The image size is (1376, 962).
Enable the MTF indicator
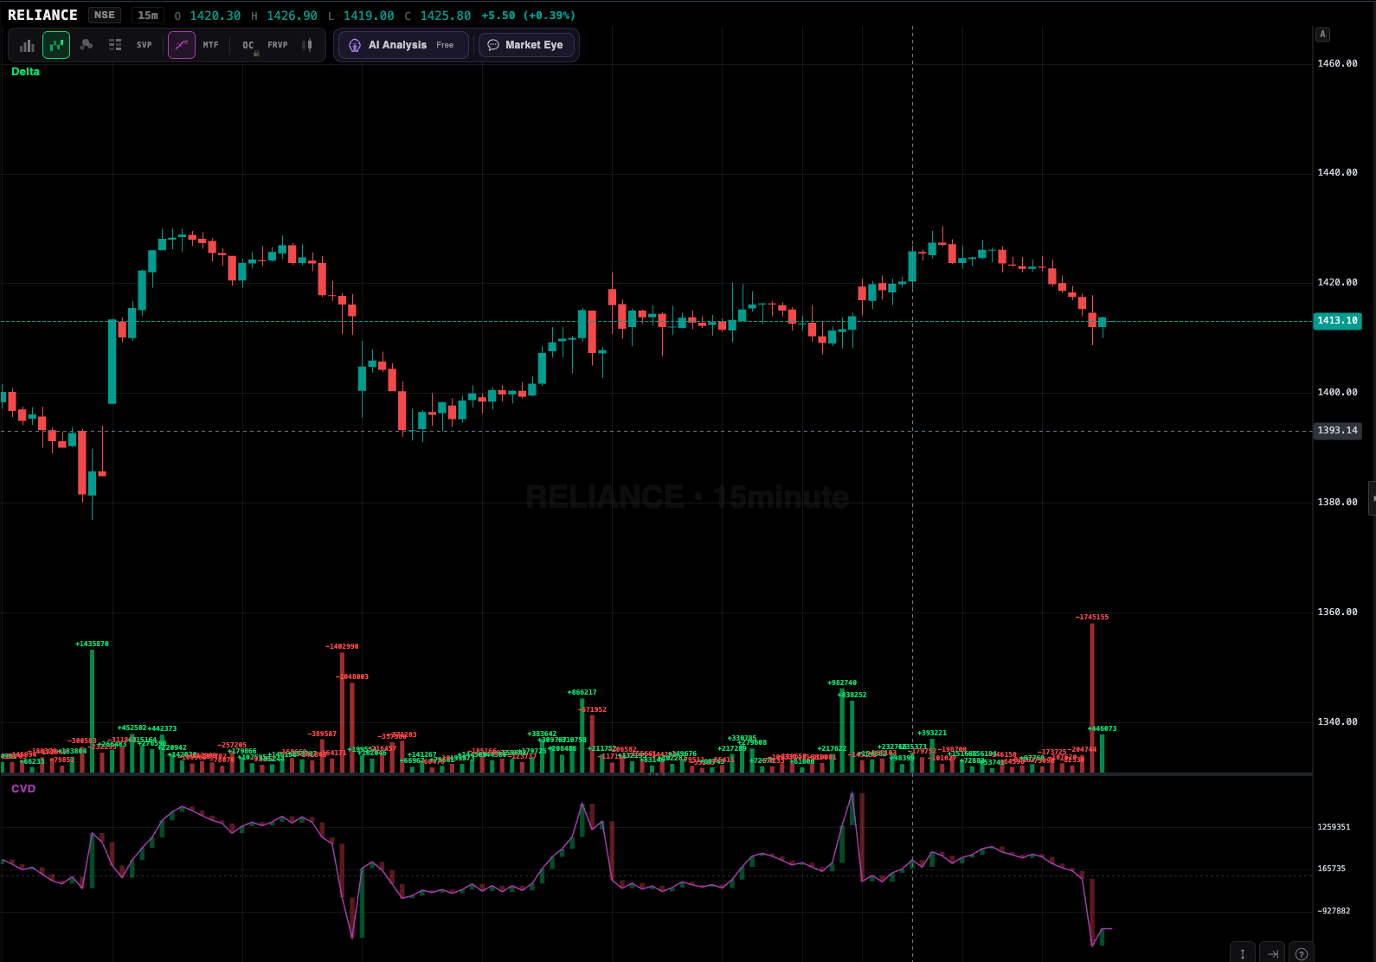pos(210,45)
